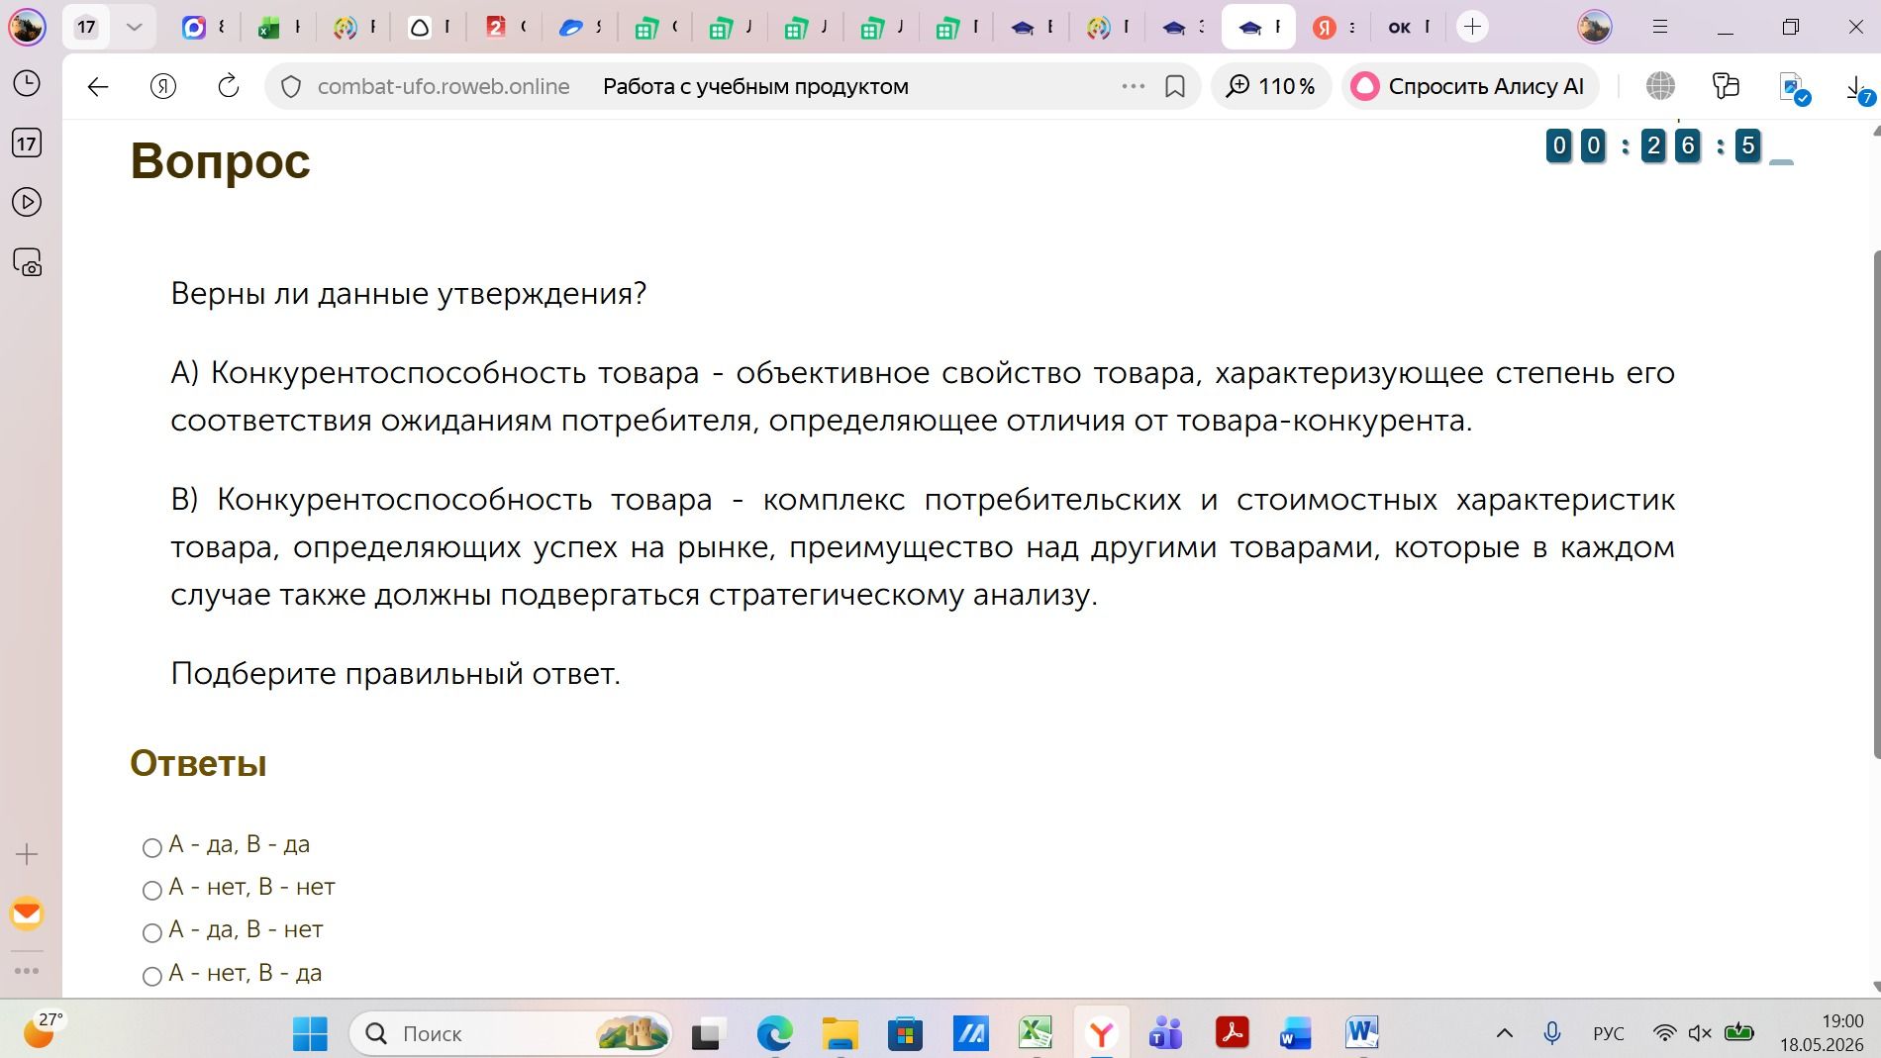Ask Alice AI via 'Спросить Алису AI' button
The width and height of the screenshot is (1881, 1058).
(x=1469, y=87)
